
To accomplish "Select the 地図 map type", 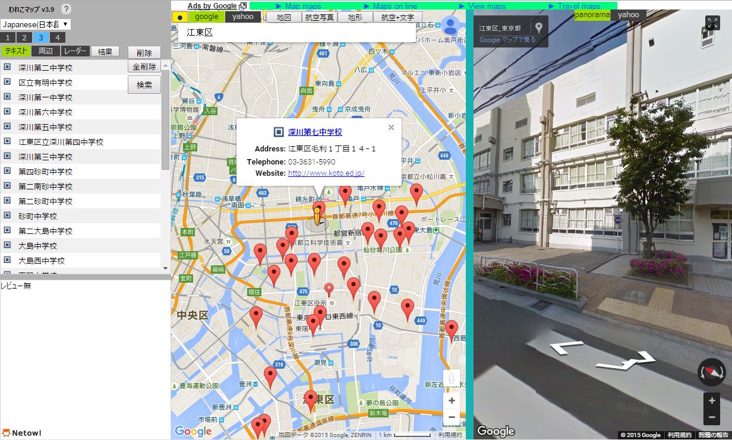I will pos(284,17).
